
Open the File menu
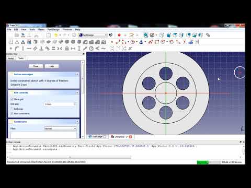(9, 30)
